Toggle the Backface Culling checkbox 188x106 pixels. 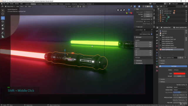186,85
